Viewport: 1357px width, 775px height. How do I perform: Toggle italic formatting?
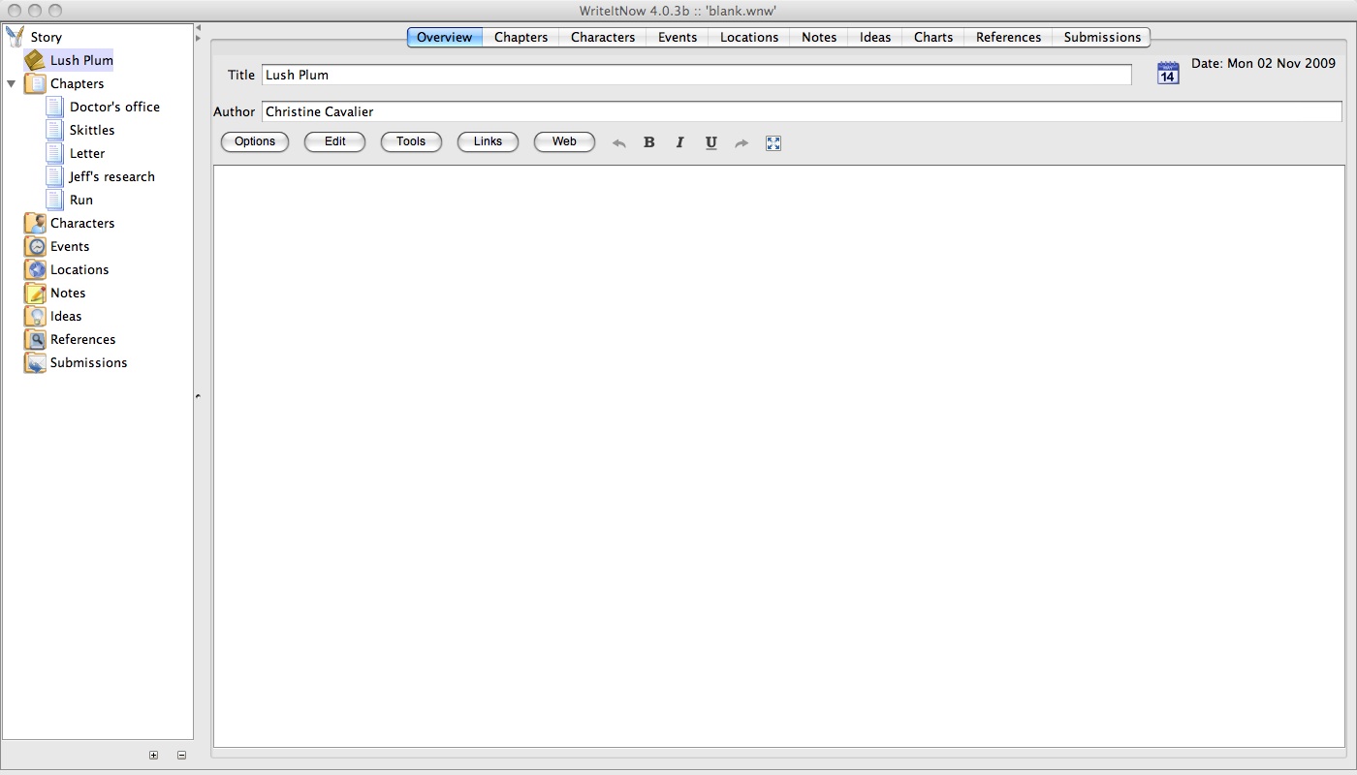tap(679, 142)
